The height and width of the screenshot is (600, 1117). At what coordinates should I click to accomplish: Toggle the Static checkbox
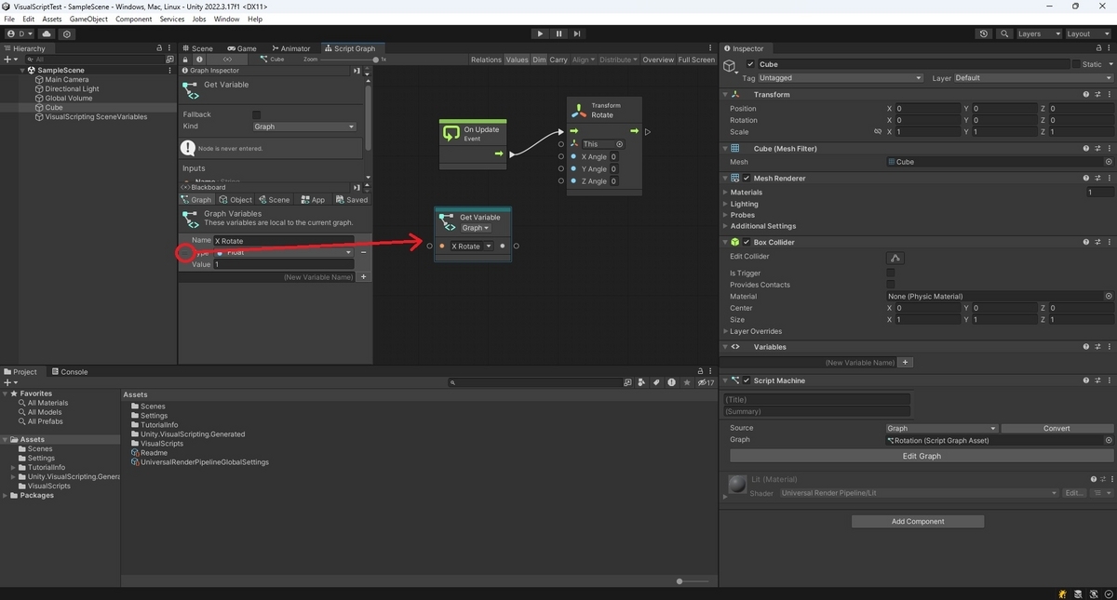click(x=1076, y=64)
